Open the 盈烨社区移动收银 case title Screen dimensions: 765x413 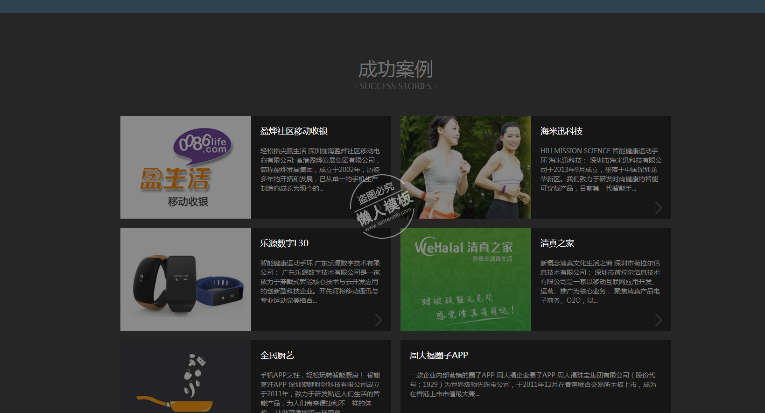[294, 131]
